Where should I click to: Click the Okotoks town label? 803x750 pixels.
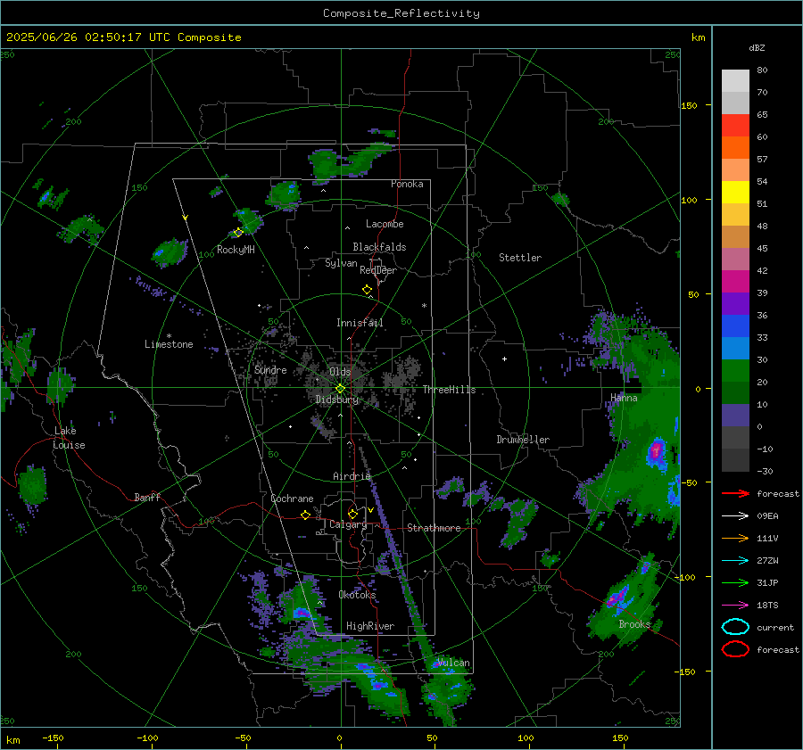click(x=357, y=594)
